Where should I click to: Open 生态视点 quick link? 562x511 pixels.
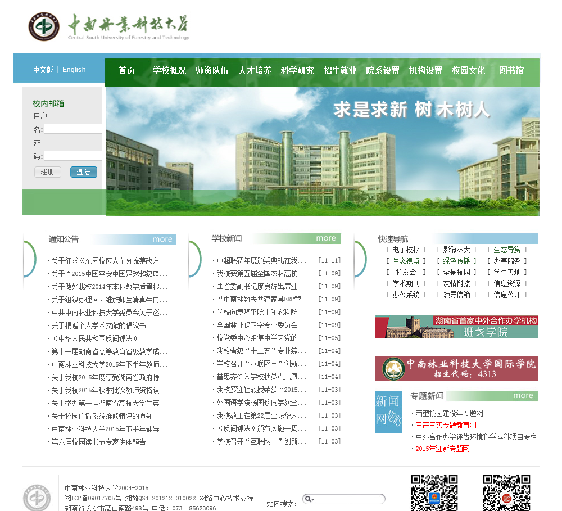point(406,261)
